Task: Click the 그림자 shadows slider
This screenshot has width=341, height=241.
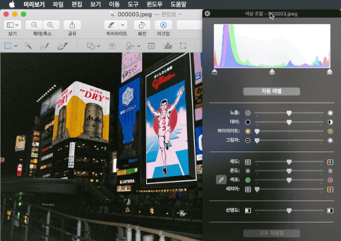Action: (x=289, y=140)
